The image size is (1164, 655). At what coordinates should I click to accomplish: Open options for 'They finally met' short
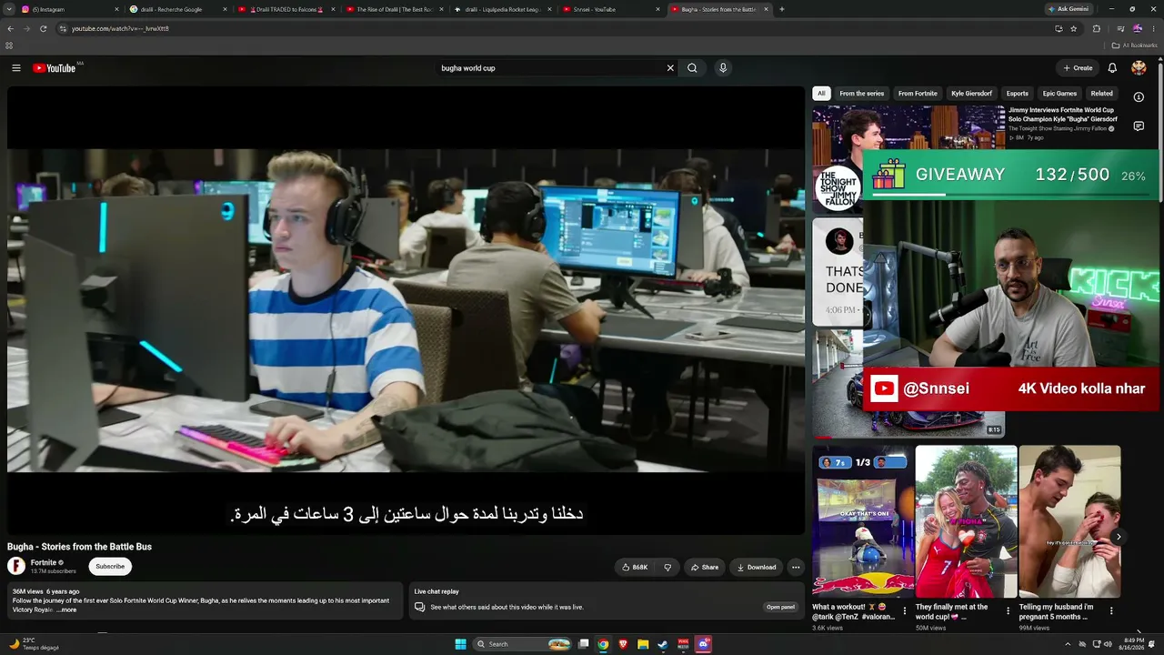(1008, 611)
